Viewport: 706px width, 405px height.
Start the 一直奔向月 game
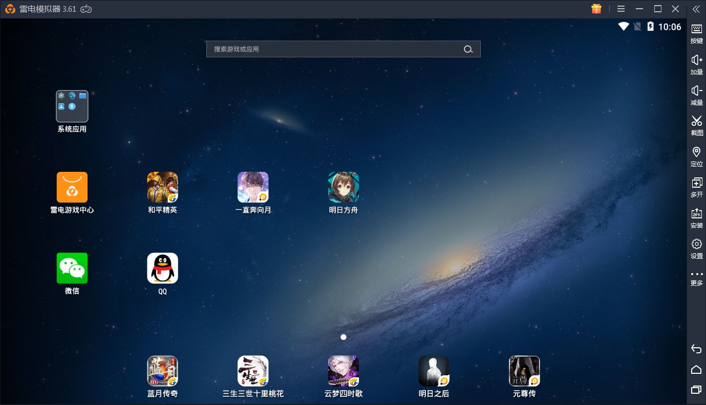(253, 187)
